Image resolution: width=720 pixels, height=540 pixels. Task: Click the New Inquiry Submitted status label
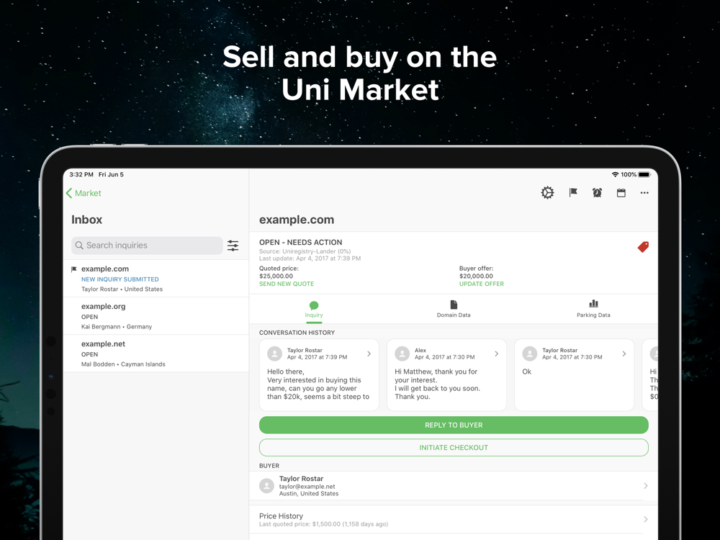120,279
